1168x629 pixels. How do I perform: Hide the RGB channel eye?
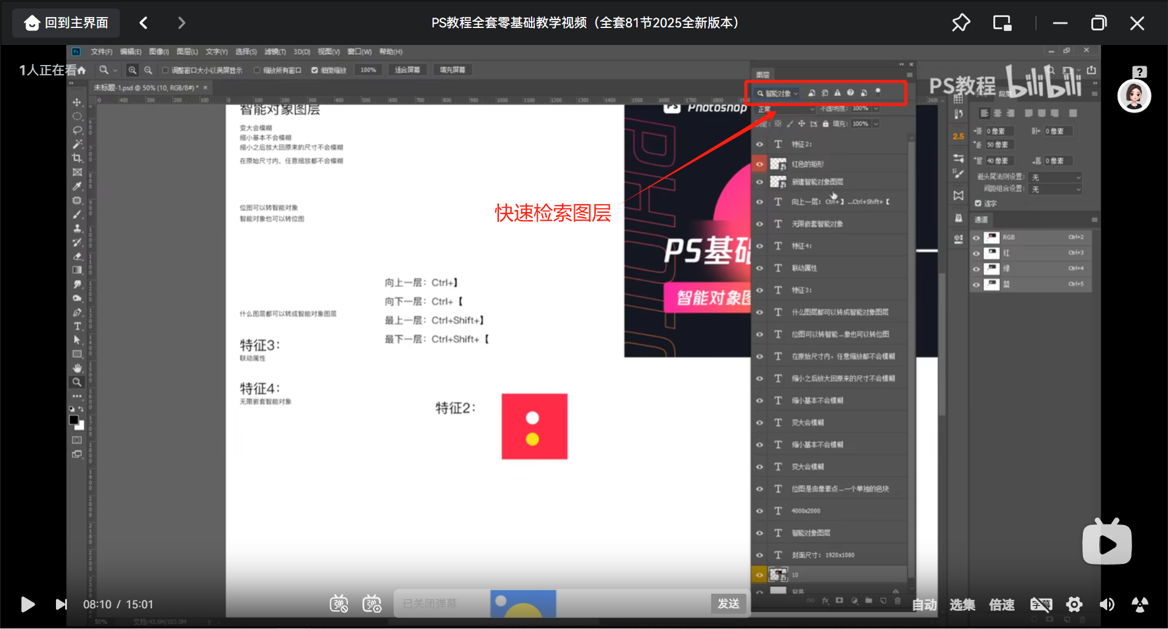coord(976,238)
